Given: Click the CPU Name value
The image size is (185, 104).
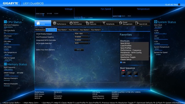Looking at the screenshot, I should click(x=126, y=92).
